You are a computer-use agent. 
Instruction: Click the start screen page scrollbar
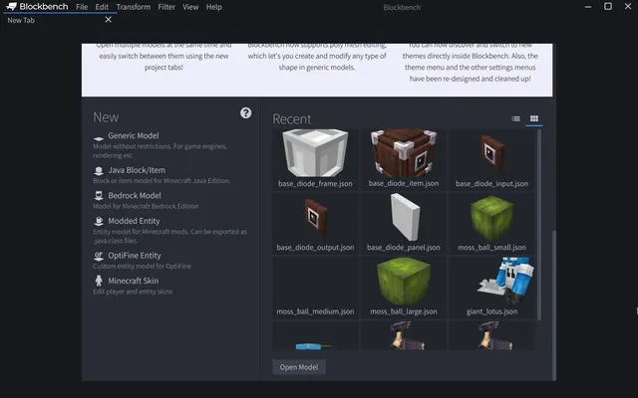point(554,305)
